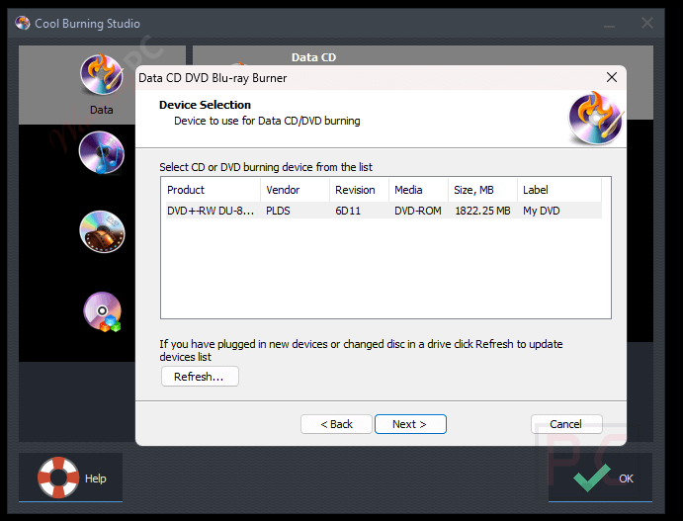Close the Cool Burning Studio window
Image resolution: width=683 pixels, height=521 pixels.
[x=647, y=23]
